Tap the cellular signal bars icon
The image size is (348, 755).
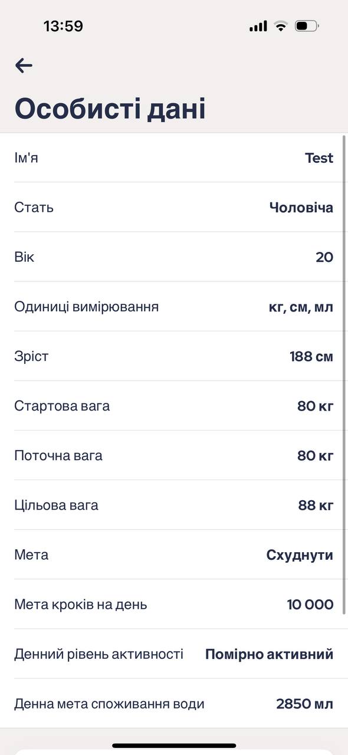(x=258, y=27)
